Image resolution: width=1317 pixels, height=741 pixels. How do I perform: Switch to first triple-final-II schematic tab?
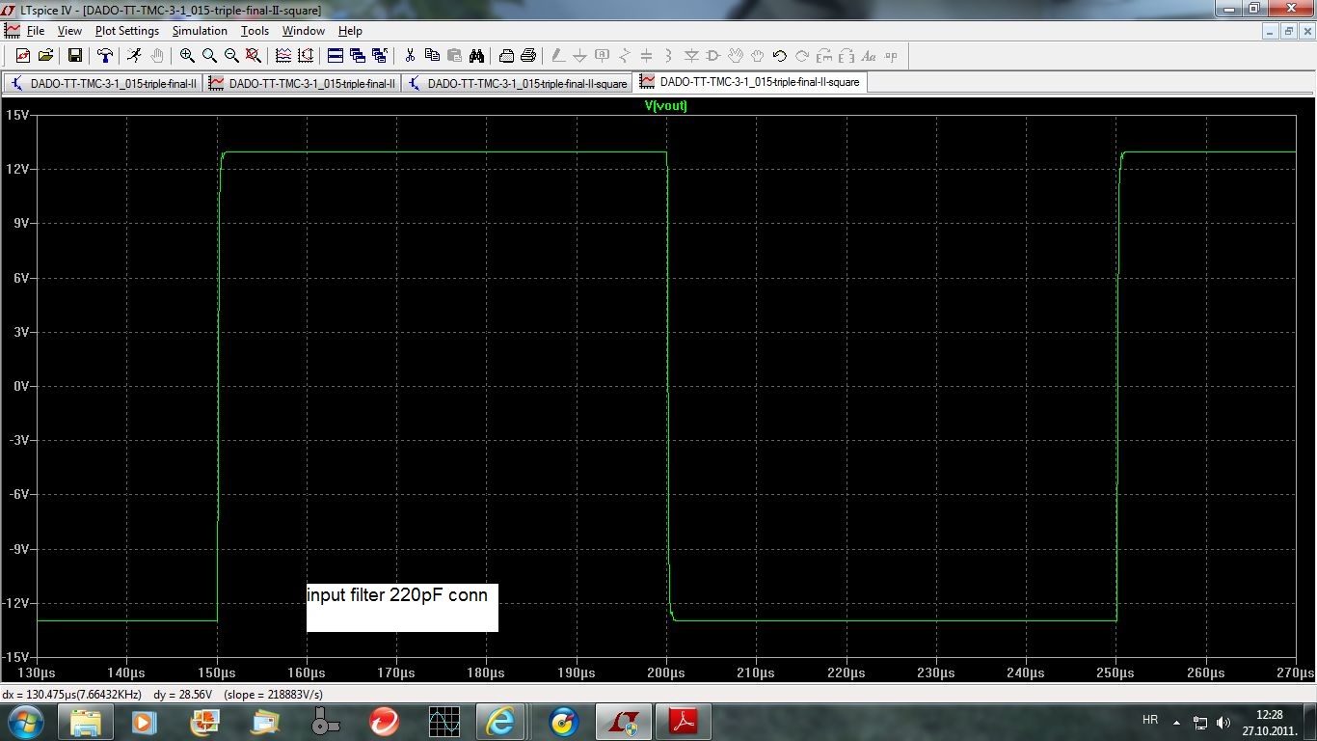[x=103, y=84]
